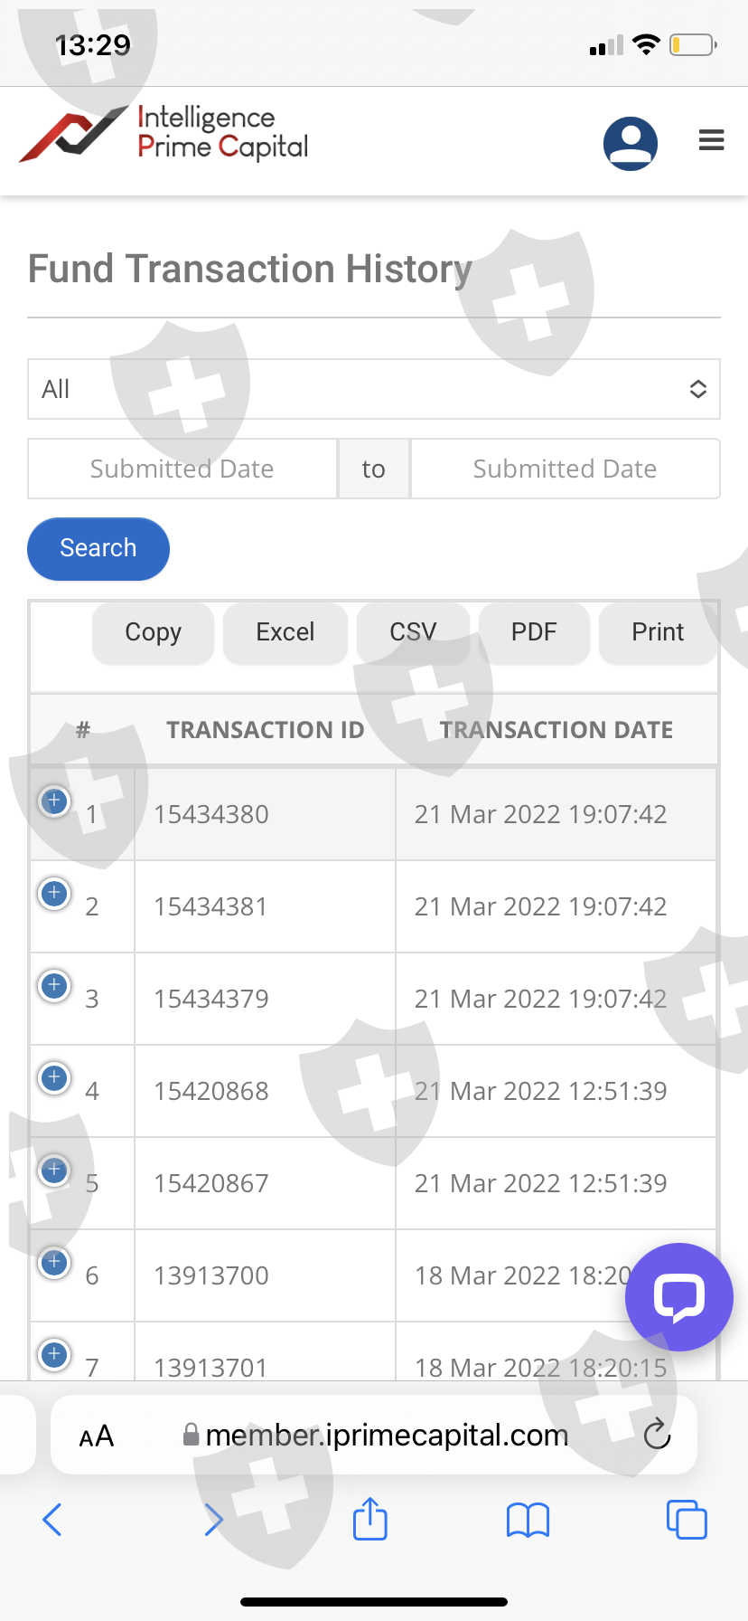
Task: Open the hamburger navigation menu
Action: (711, 140)
